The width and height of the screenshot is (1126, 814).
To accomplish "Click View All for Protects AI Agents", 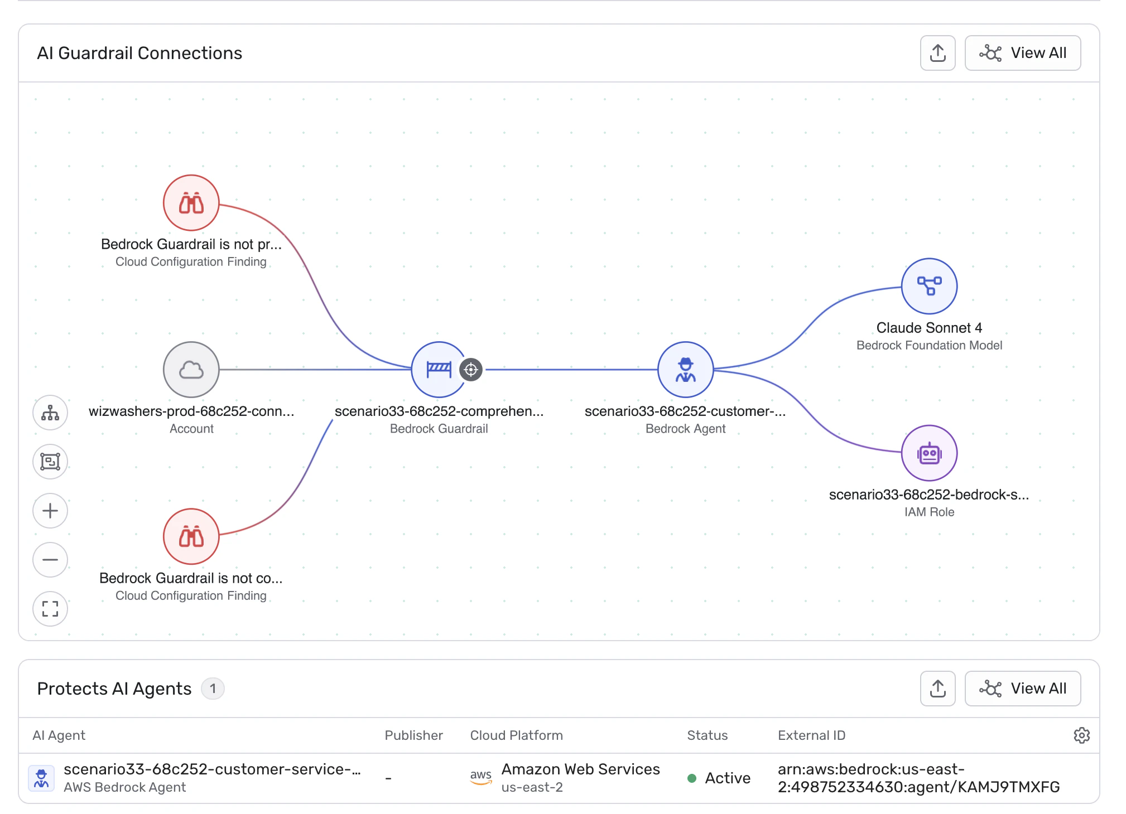I will coord(1022,689).
